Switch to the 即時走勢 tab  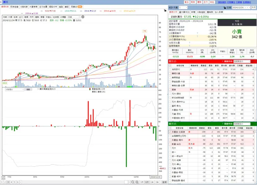pyautogui.click(x=15, y=7)
